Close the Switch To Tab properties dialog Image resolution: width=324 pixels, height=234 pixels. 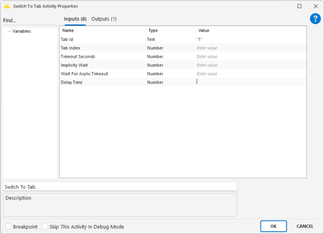pyautogui.click(x=315, y=6)
